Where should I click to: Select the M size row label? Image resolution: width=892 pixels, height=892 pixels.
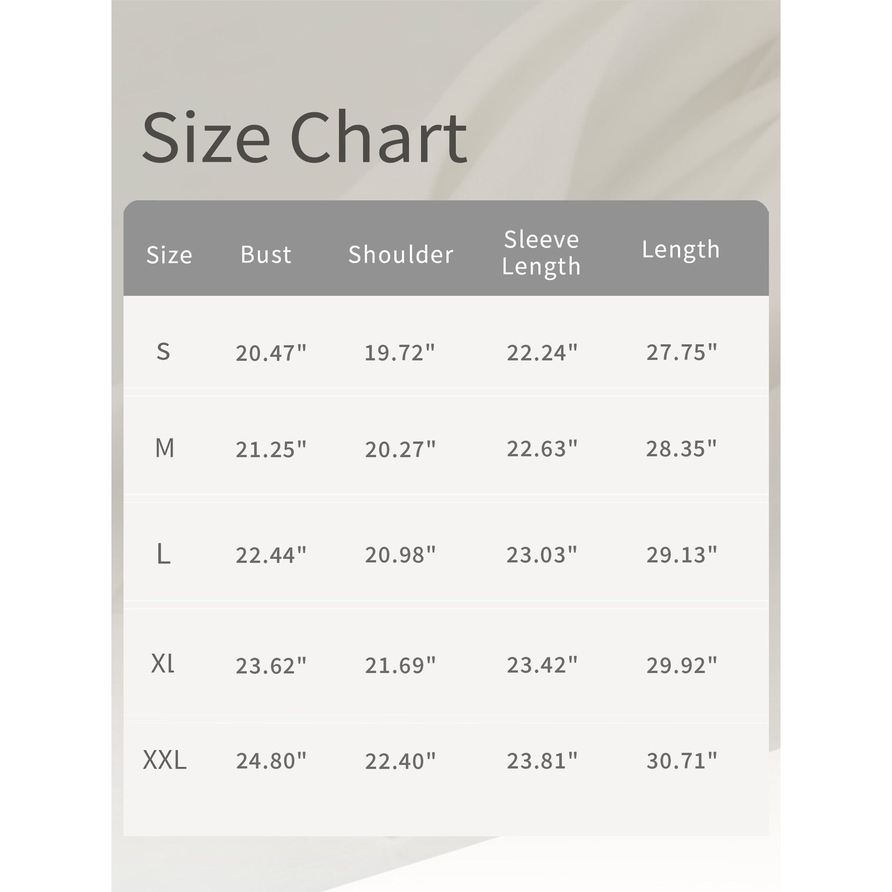pyautogui.click(x=165, y=448)
